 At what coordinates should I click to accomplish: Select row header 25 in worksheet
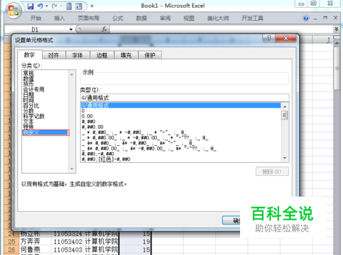[12, 241]
